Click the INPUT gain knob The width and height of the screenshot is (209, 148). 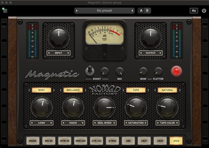[x=58, y=36]
